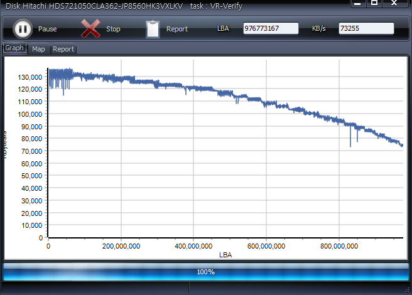The width and height of the screenshot is (412, 295).
Task: Click the 100% progress bar
Action: point(206,272)
